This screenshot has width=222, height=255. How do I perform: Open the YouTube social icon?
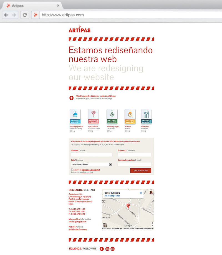[107, 249]
